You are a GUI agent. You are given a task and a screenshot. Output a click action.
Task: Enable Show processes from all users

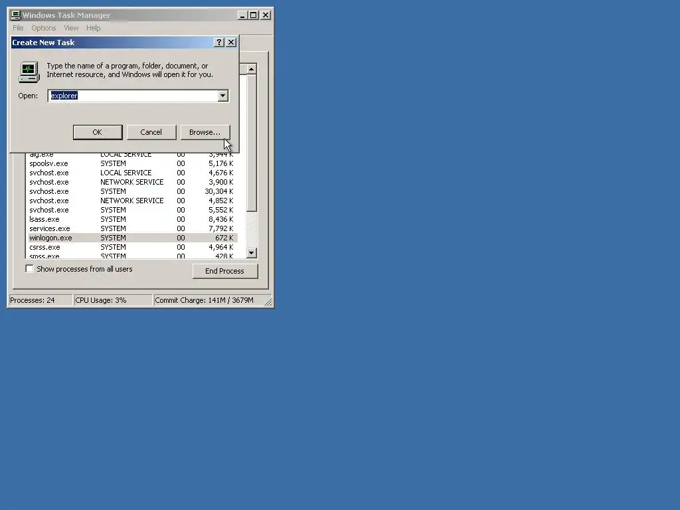(29, 269)
